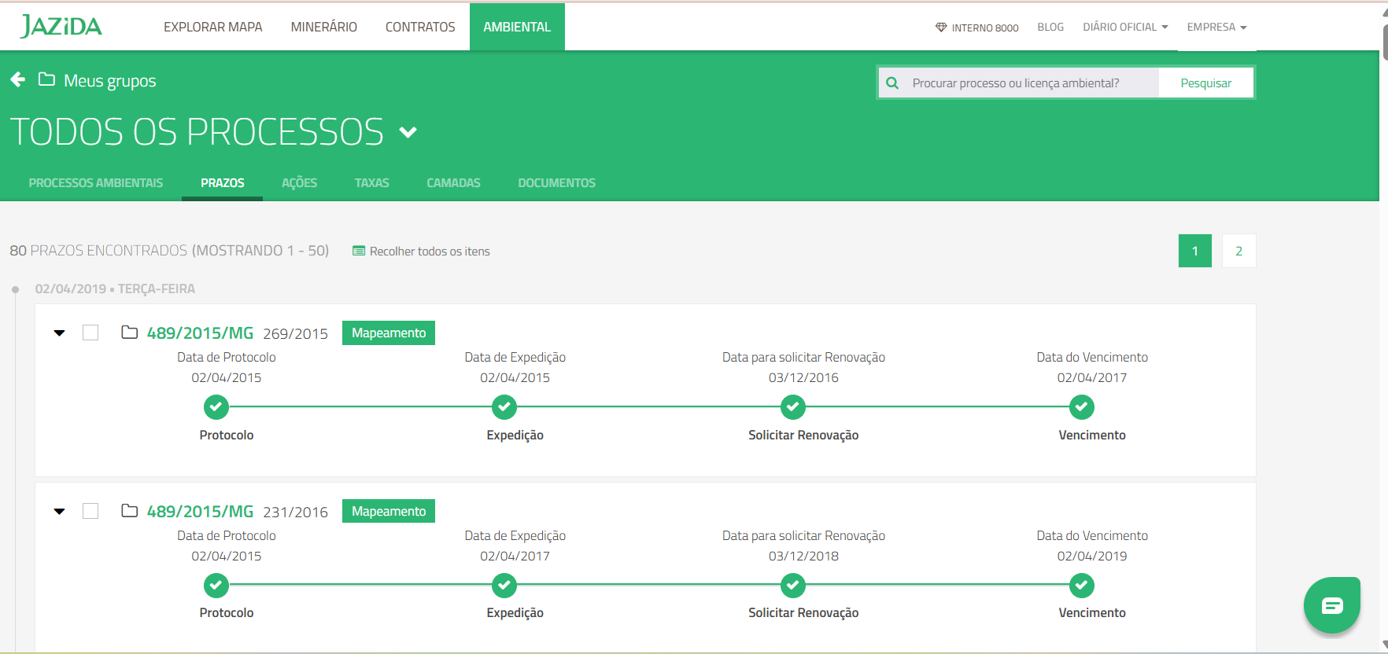Open the Minerário menu item

click(323, 27)
